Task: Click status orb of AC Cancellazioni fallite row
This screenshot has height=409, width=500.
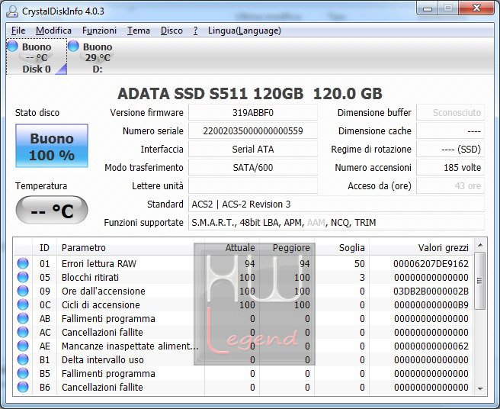Action: click(x=23, y=332)
